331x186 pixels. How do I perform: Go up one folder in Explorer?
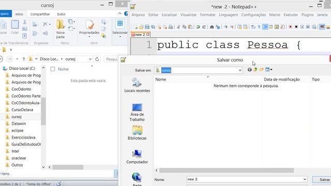(x=24, y=59)
